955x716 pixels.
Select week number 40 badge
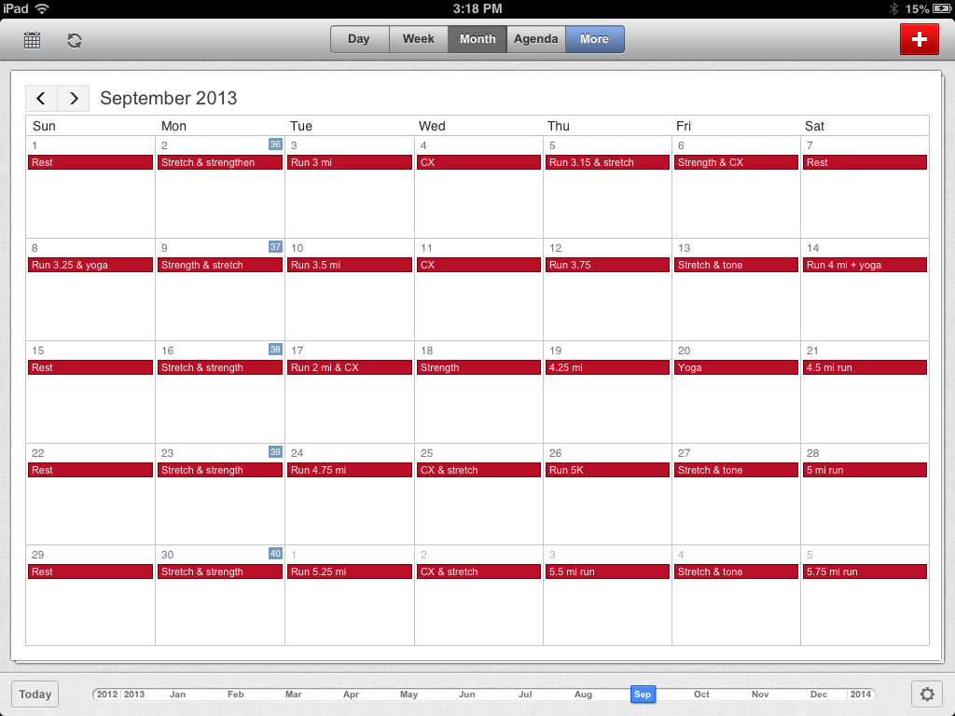pyautogui.click(x=275, y=554)
